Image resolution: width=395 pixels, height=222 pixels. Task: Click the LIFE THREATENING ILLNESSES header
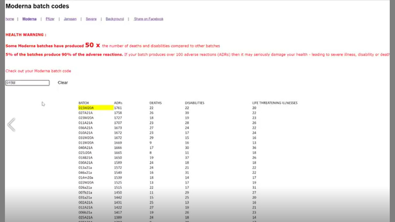(x=275, y=103)
